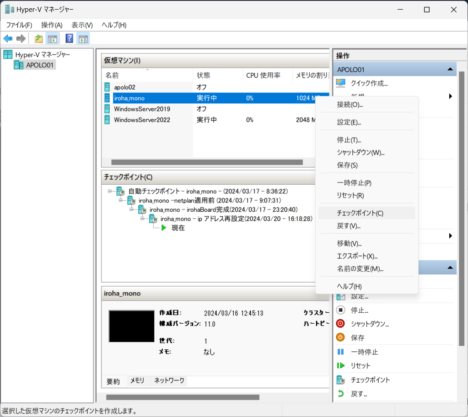Click the Hyper-V Manager root node icon
Viewport: 468px width, 417px height.
(x=8, y=54)
